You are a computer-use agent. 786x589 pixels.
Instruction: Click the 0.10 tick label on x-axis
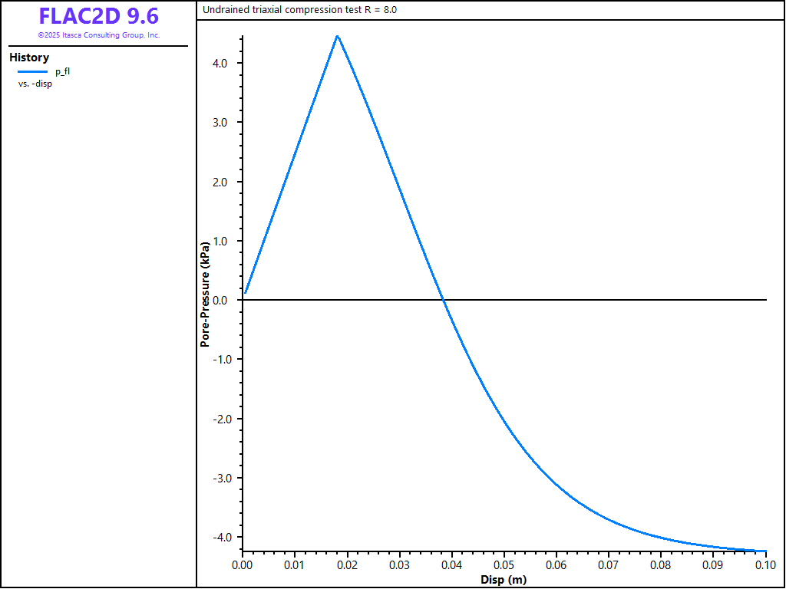coord(765,565)
